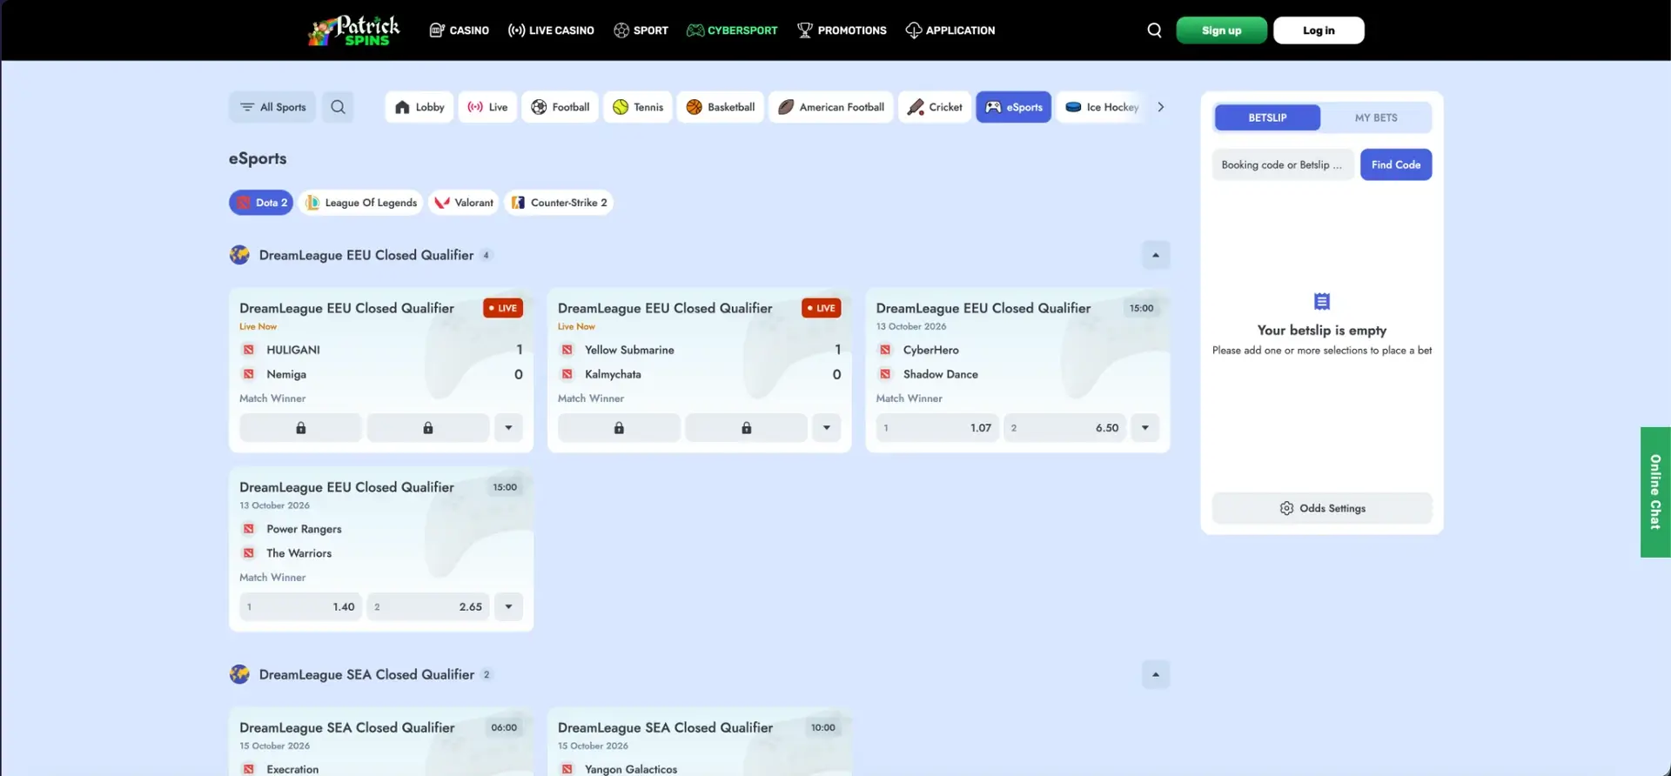Image resolution: width=1671 pixels, height=776 pixels.
Task: Click the Dota icon beside Yellow Submarine
Action: click(567, 350)
